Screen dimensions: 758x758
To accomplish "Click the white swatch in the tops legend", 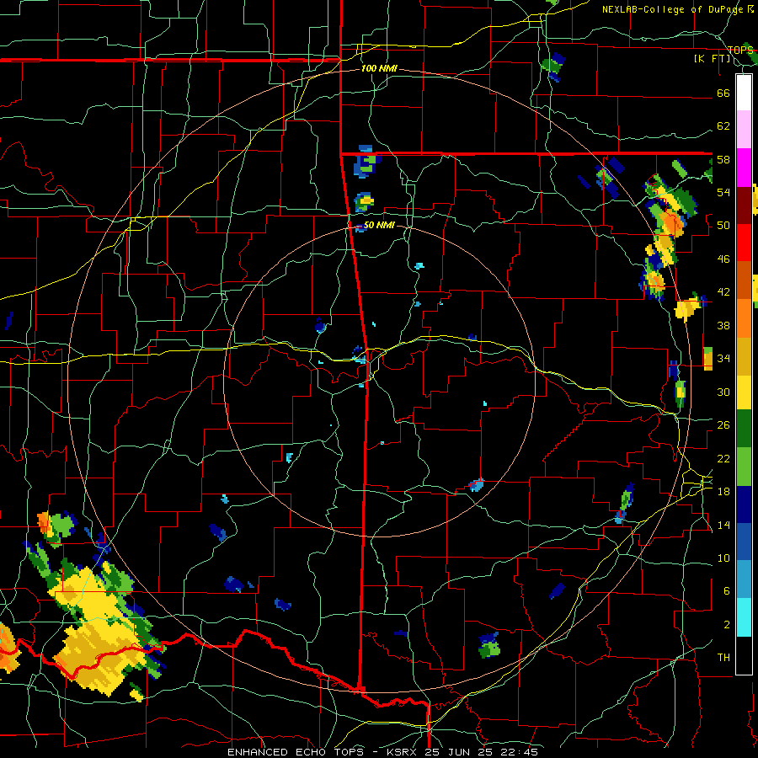I will tap(744, 93).
